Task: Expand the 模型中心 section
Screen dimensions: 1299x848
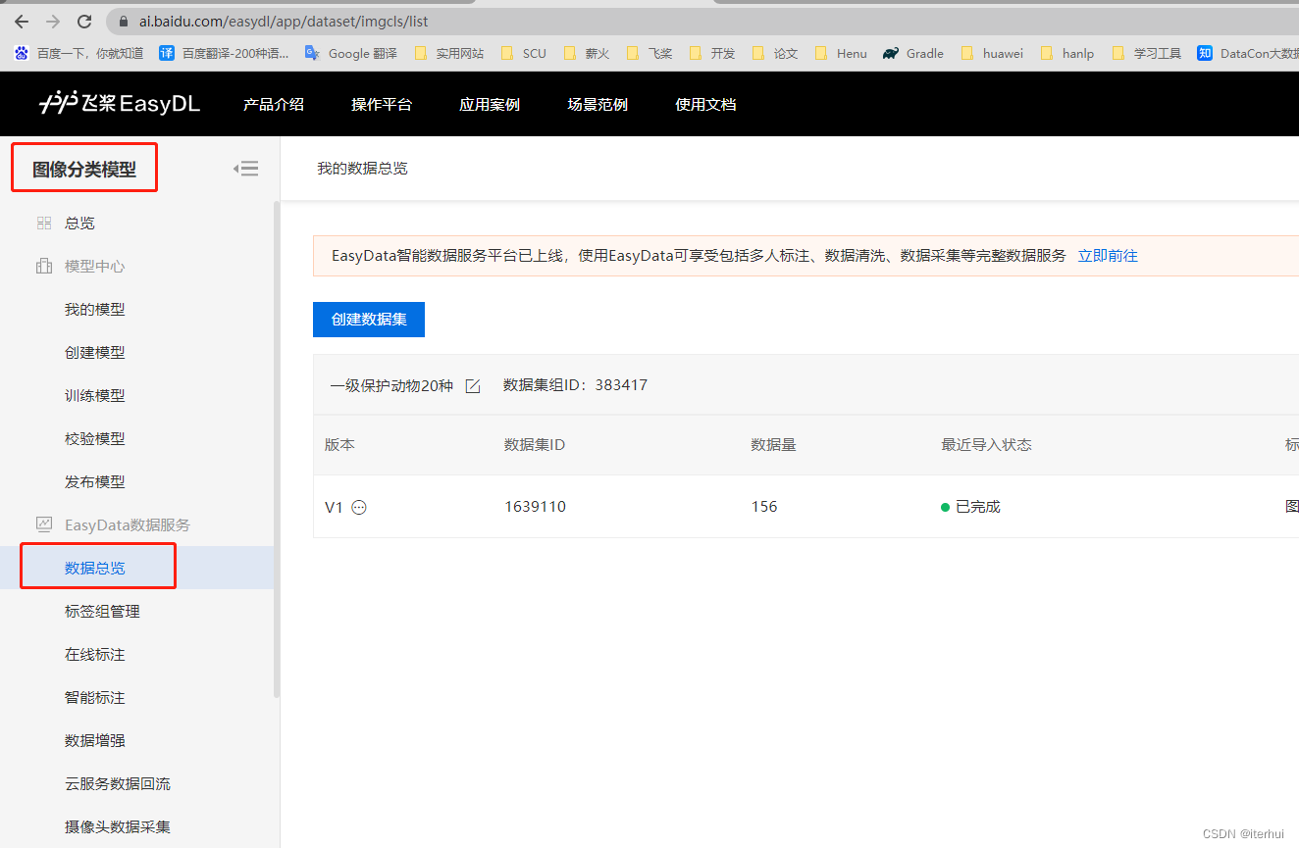Action: point(95,266)
